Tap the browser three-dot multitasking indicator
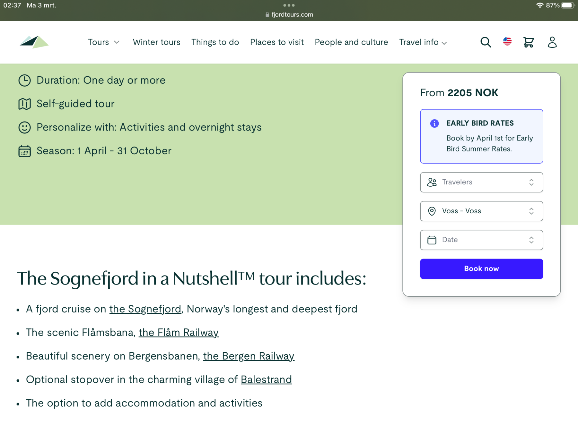The height and width of the screenshot is (433, 578). click(289, 5)
